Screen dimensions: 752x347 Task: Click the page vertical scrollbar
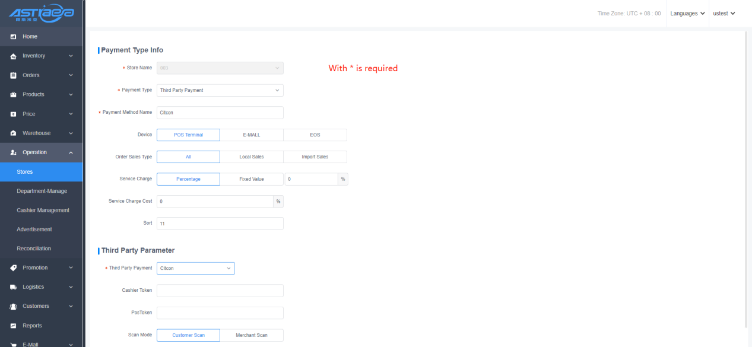[x=746, y=178]
